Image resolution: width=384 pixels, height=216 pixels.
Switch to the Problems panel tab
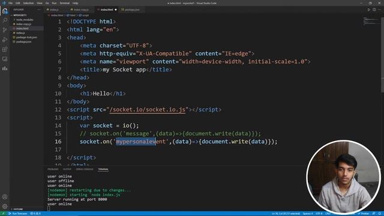click(x=53, y=169)
